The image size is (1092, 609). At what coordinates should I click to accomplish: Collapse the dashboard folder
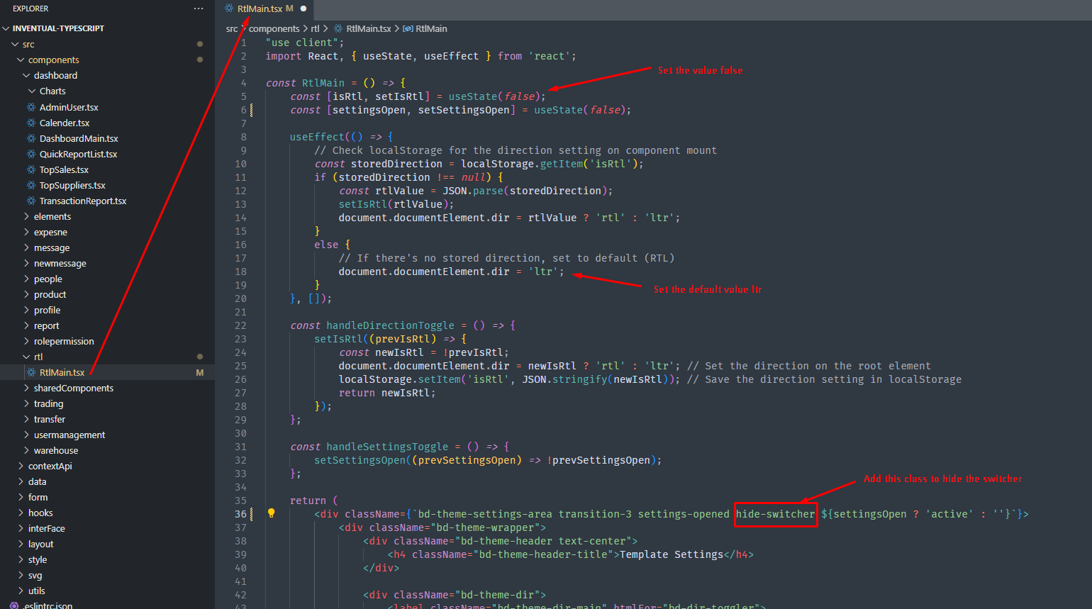coord(26,75)
